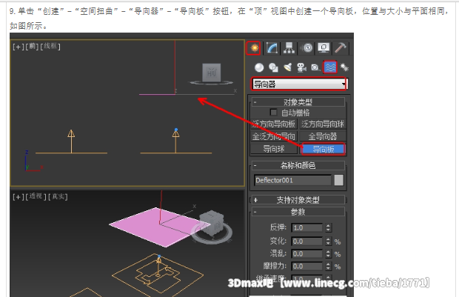459x297 pixels.
Task: Click the 摩擦力 value field
Action: click(306, 266)
